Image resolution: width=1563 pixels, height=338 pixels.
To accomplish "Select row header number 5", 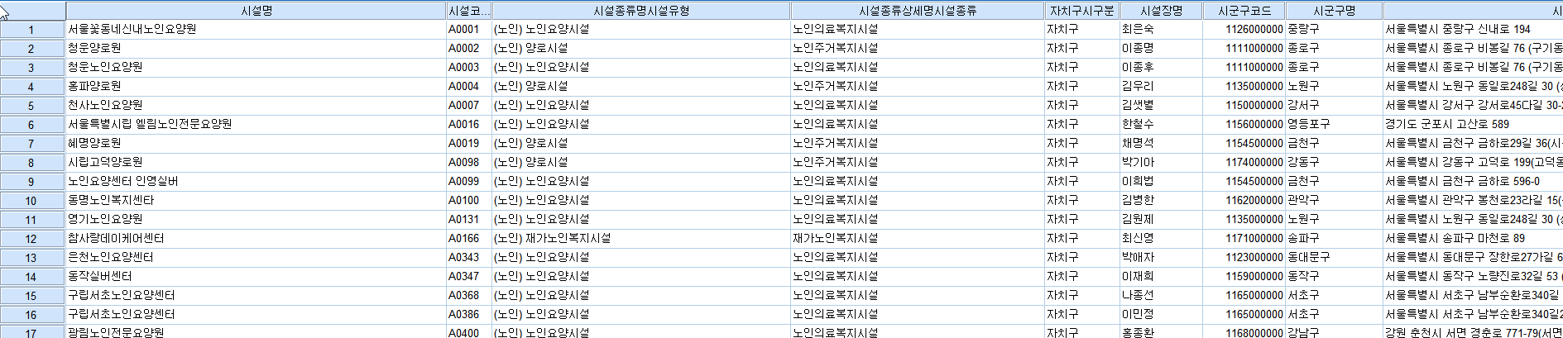I will pos(32,106).
